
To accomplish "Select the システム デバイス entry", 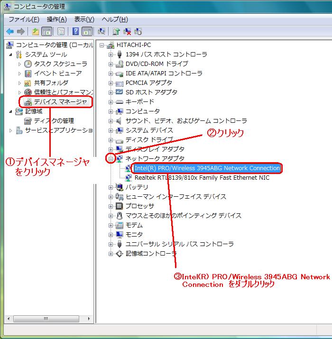I will [149, 130].
